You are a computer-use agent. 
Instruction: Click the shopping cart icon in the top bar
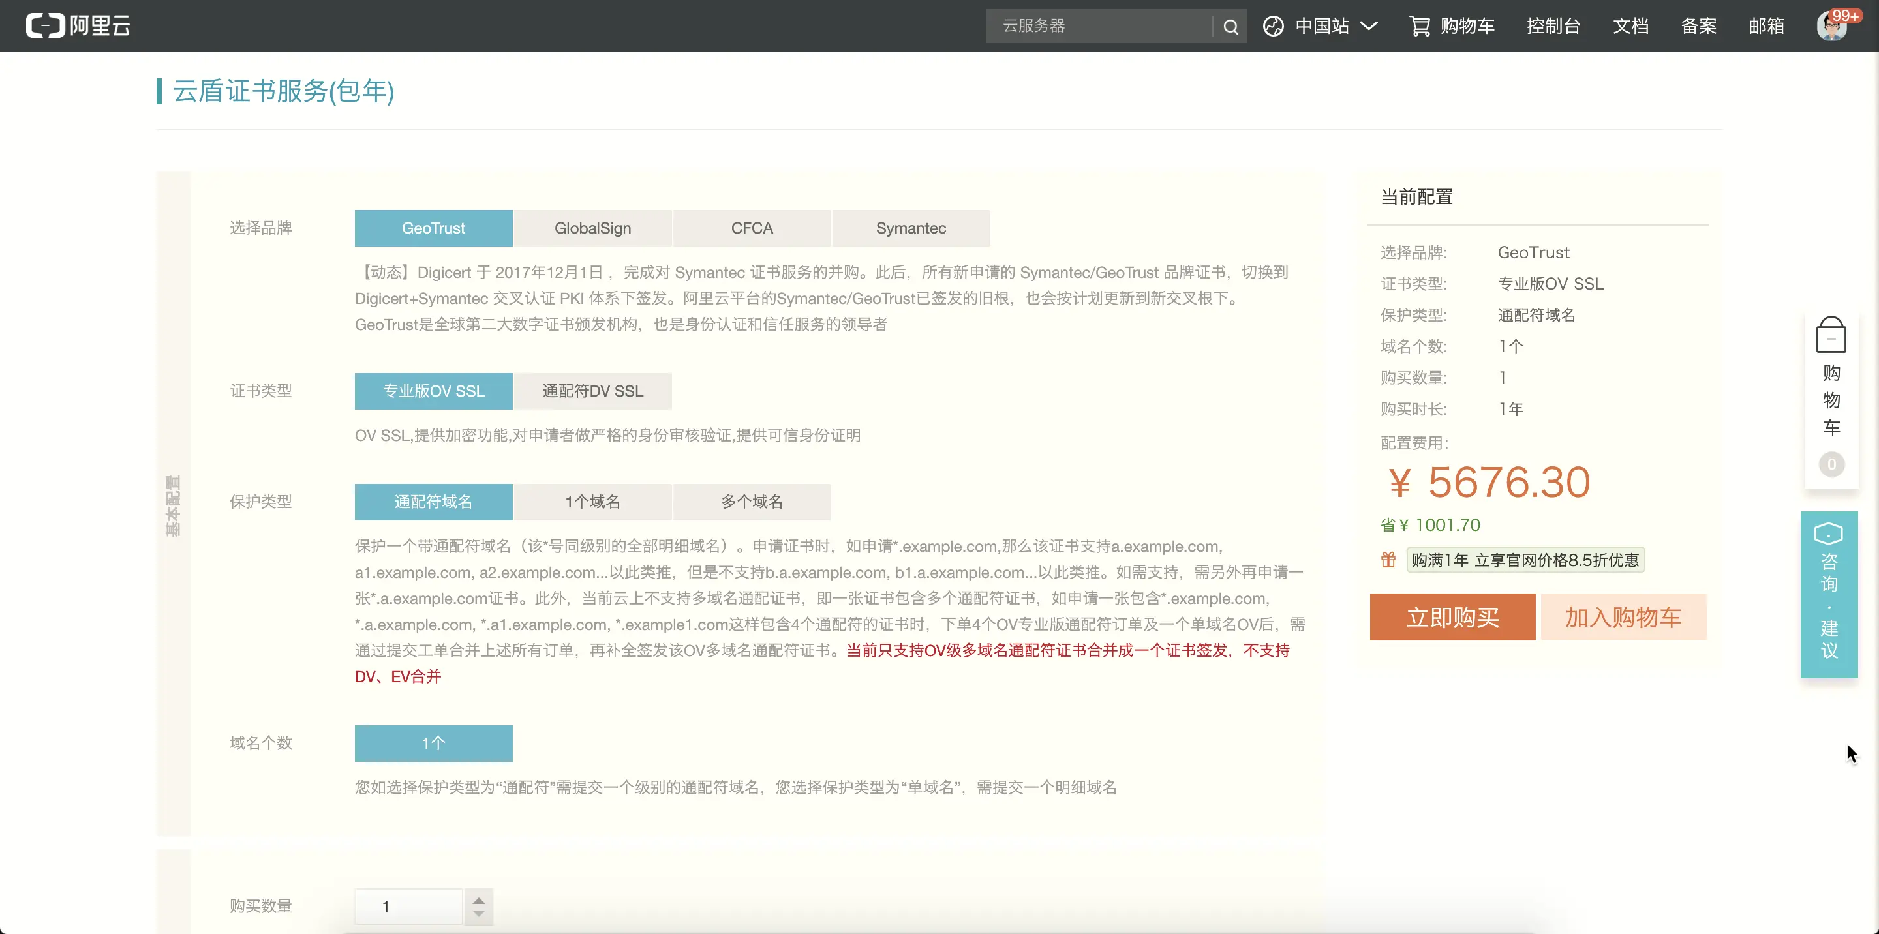tap(1420, 26)
